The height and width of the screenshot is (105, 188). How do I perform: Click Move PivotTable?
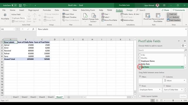109,20
